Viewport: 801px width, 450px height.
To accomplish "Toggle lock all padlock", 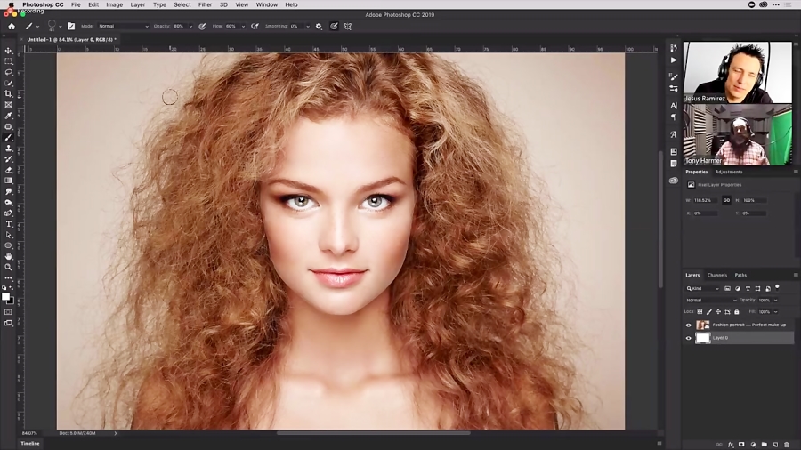I will (x=737, y=312).
